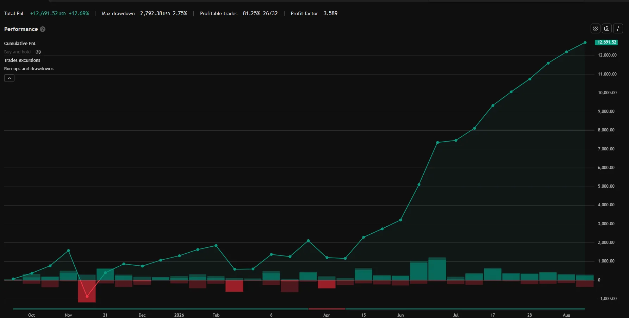Click the Profit factor label
Screen dimensions: 629x318
304,13
